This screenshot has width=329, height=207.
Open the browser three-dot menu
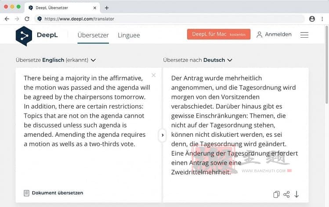322,19
